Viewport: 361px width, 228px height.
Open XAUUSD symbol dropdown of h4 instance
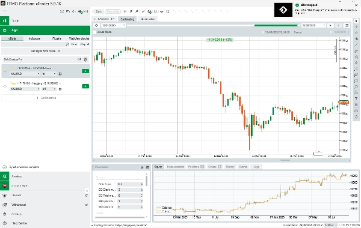[x=25, y=74]
